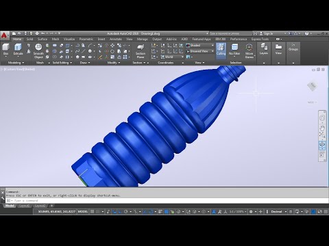329x246 pixels.
Task: Open the No Filter selection tool
Action: click(x=234, y=50)
